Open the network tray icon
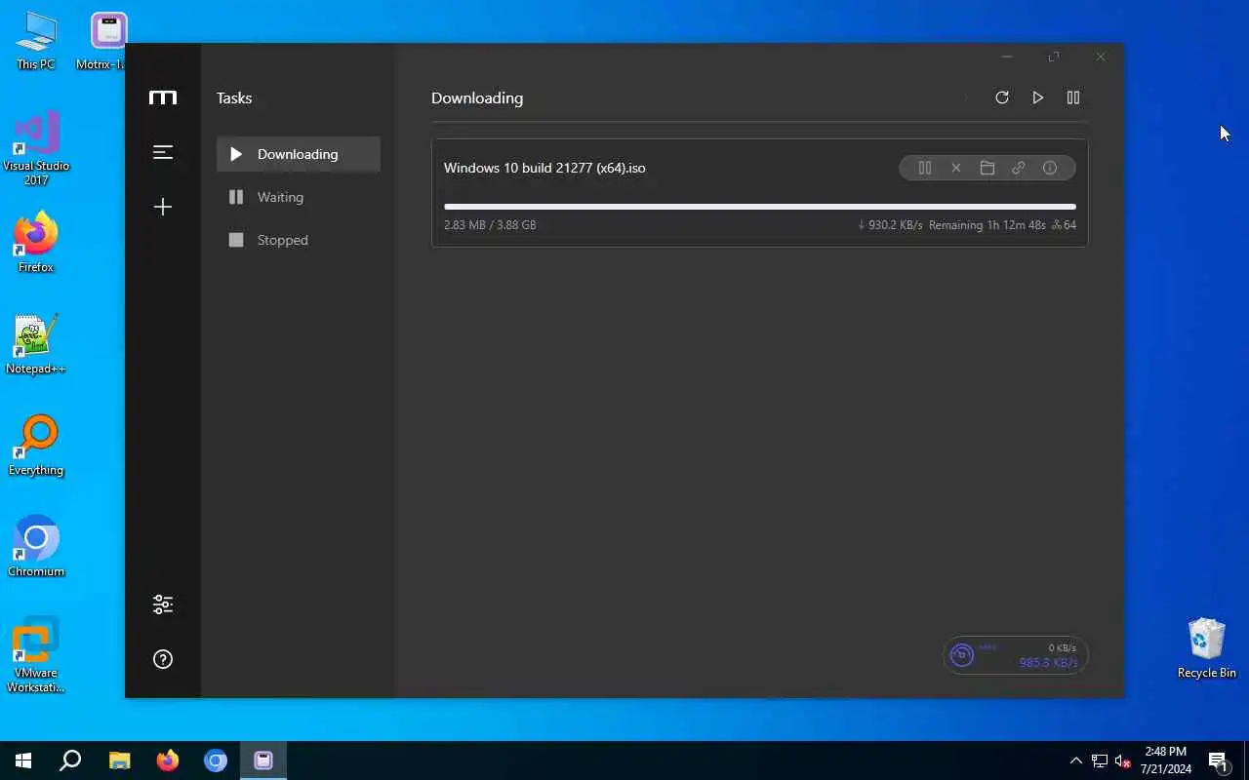Image resolution: width=1249 pixels, height=780 pixels. point(1100,760)
